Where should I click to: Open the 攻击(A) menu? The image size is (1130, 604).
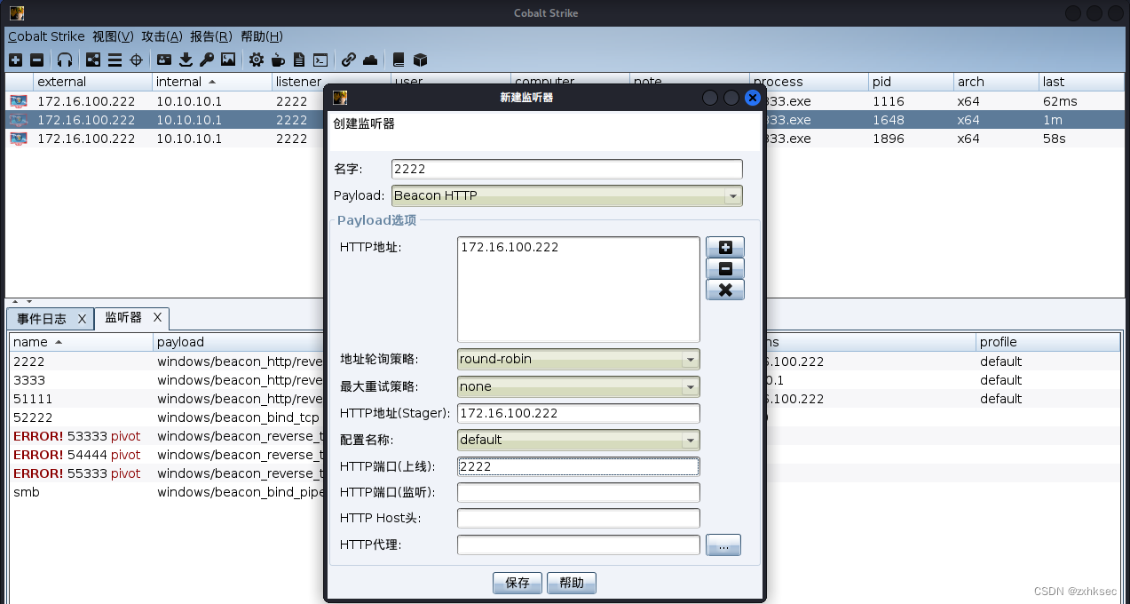coord(162,36)
